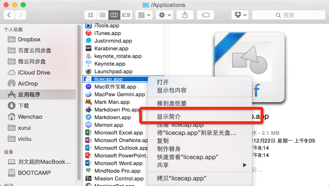
Task: Select Microsoft Excel.app file name
Action: (x=118, y=132)
